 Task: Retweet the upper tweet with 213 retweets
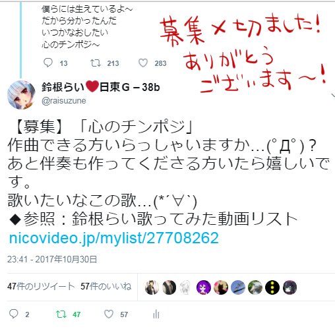(96, 63)
